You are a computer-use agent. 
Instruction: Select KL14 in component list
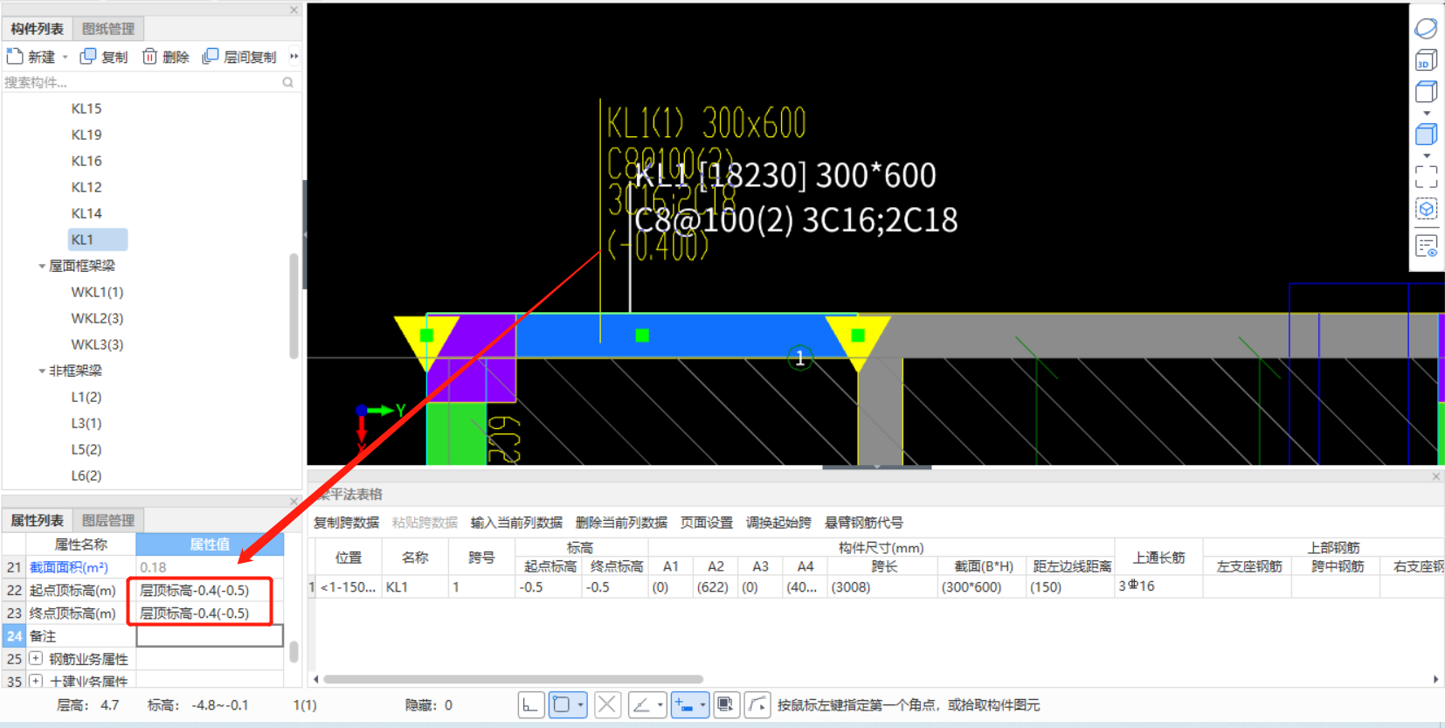click(x=86, y=213)
